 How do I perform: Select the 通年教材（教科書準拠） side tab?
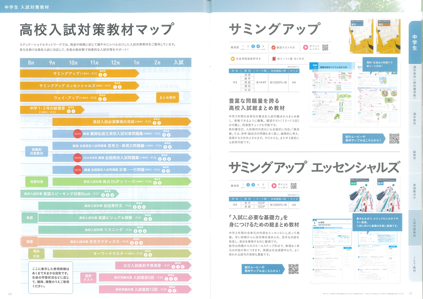[x=415, y=82]
